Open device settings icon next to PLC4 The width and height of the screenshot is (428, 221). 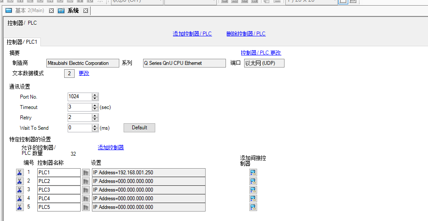click(86, 199)
